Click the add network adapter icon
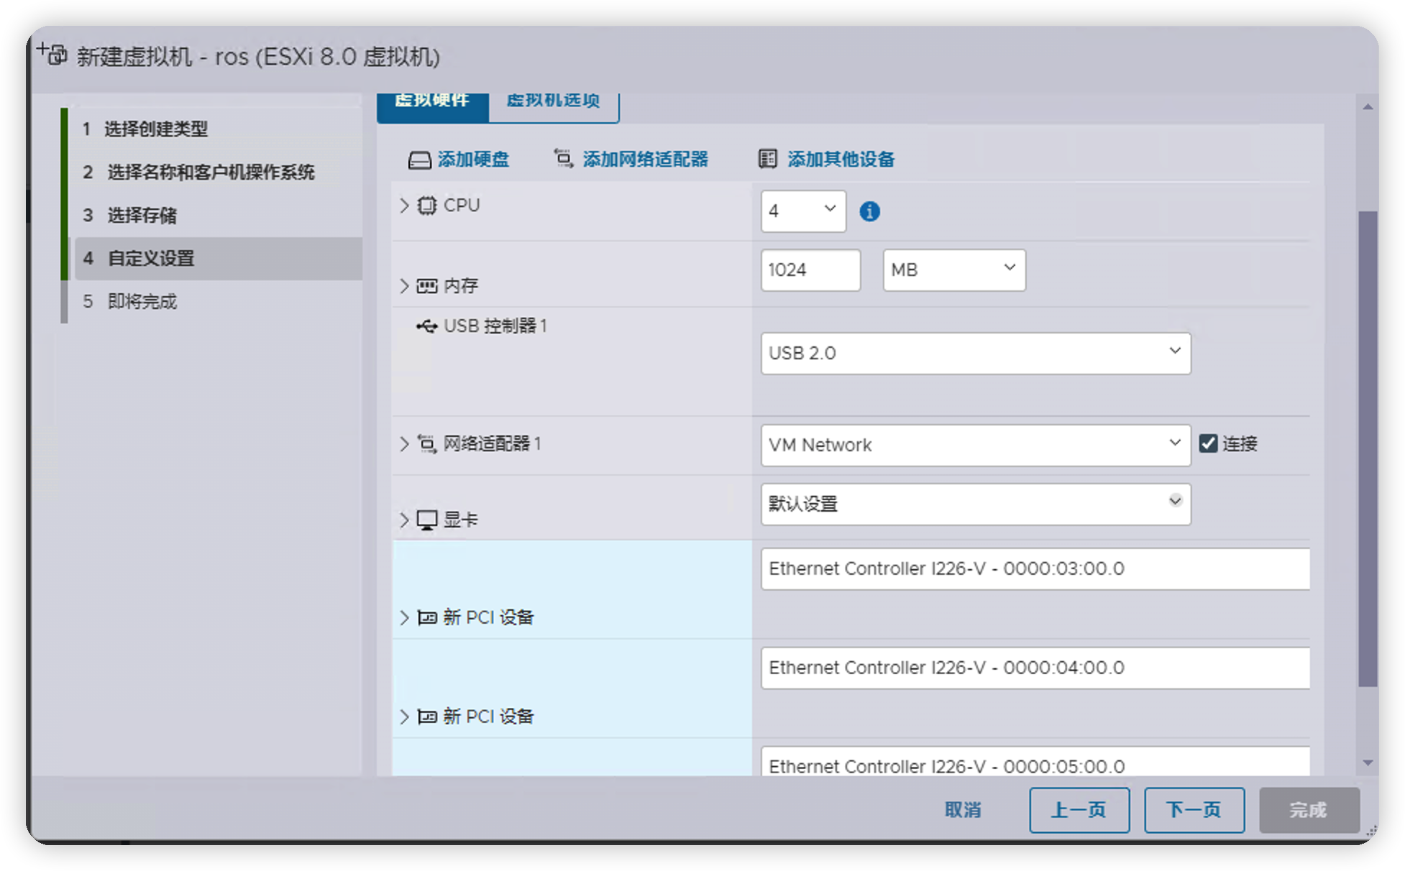 [x=563, y=159]
